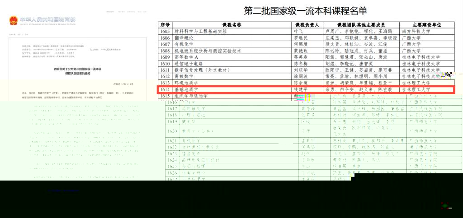Click course leader 徐周波

301,77
